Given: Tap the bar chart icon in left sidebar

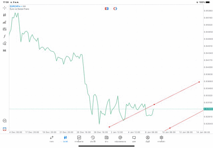Looking at the screenshot, I should pos(5,22).
